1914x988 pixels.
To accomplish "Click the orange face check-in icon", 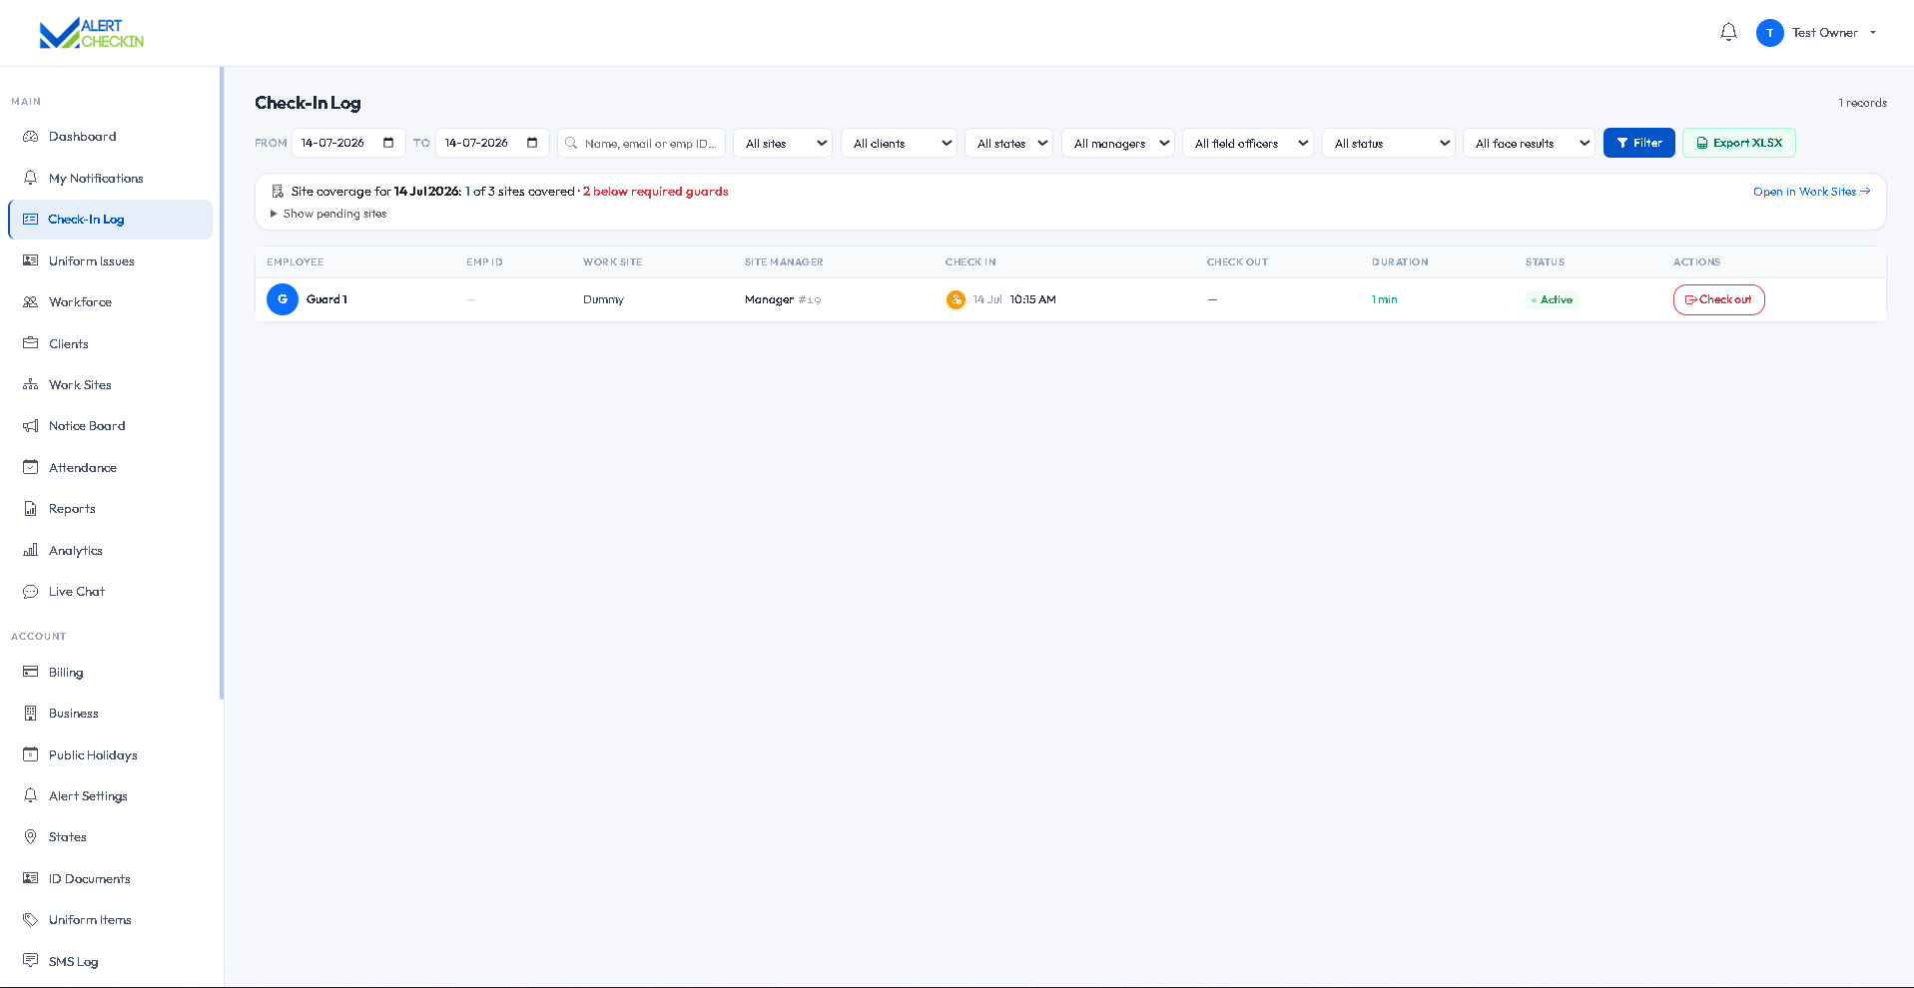I will (x=956, y=299).
